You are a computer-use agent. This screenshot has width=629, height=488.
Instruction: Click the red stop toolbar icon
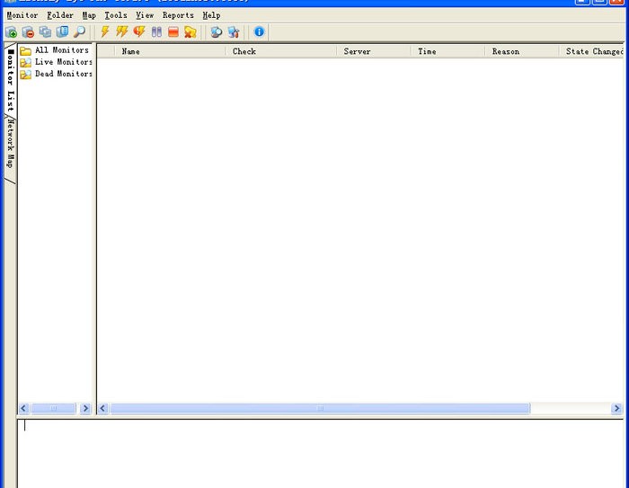point(173,31)
